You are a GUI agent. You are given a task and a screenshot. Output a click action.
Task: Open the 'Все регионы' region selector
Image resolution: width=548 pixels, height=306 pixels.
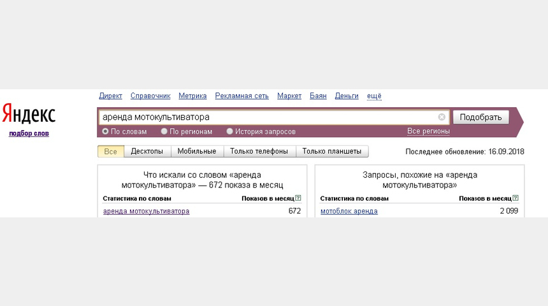pyautogui.click(x=428, y=131)
